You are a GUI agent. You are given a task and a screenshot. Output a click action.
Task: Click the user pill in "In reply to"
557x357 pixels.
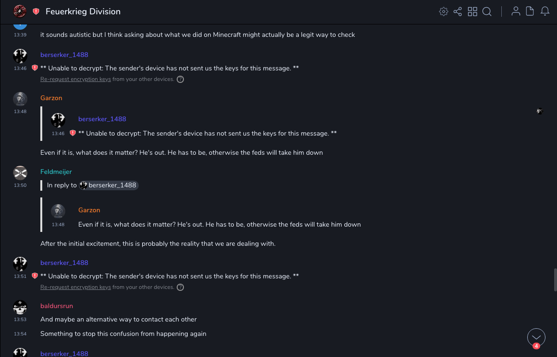(x=109, y=185)
